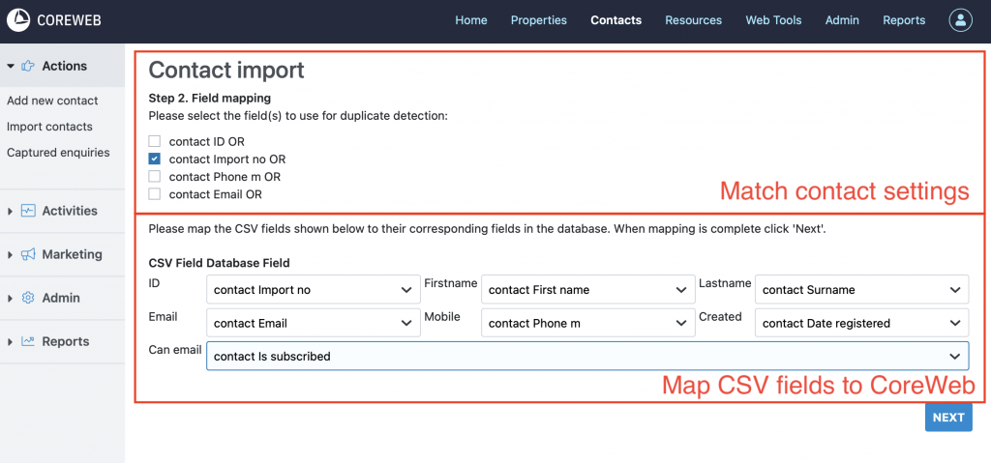Enable the contact ID OR checkbox
The image size is (991, 463).
click(155, 141)
